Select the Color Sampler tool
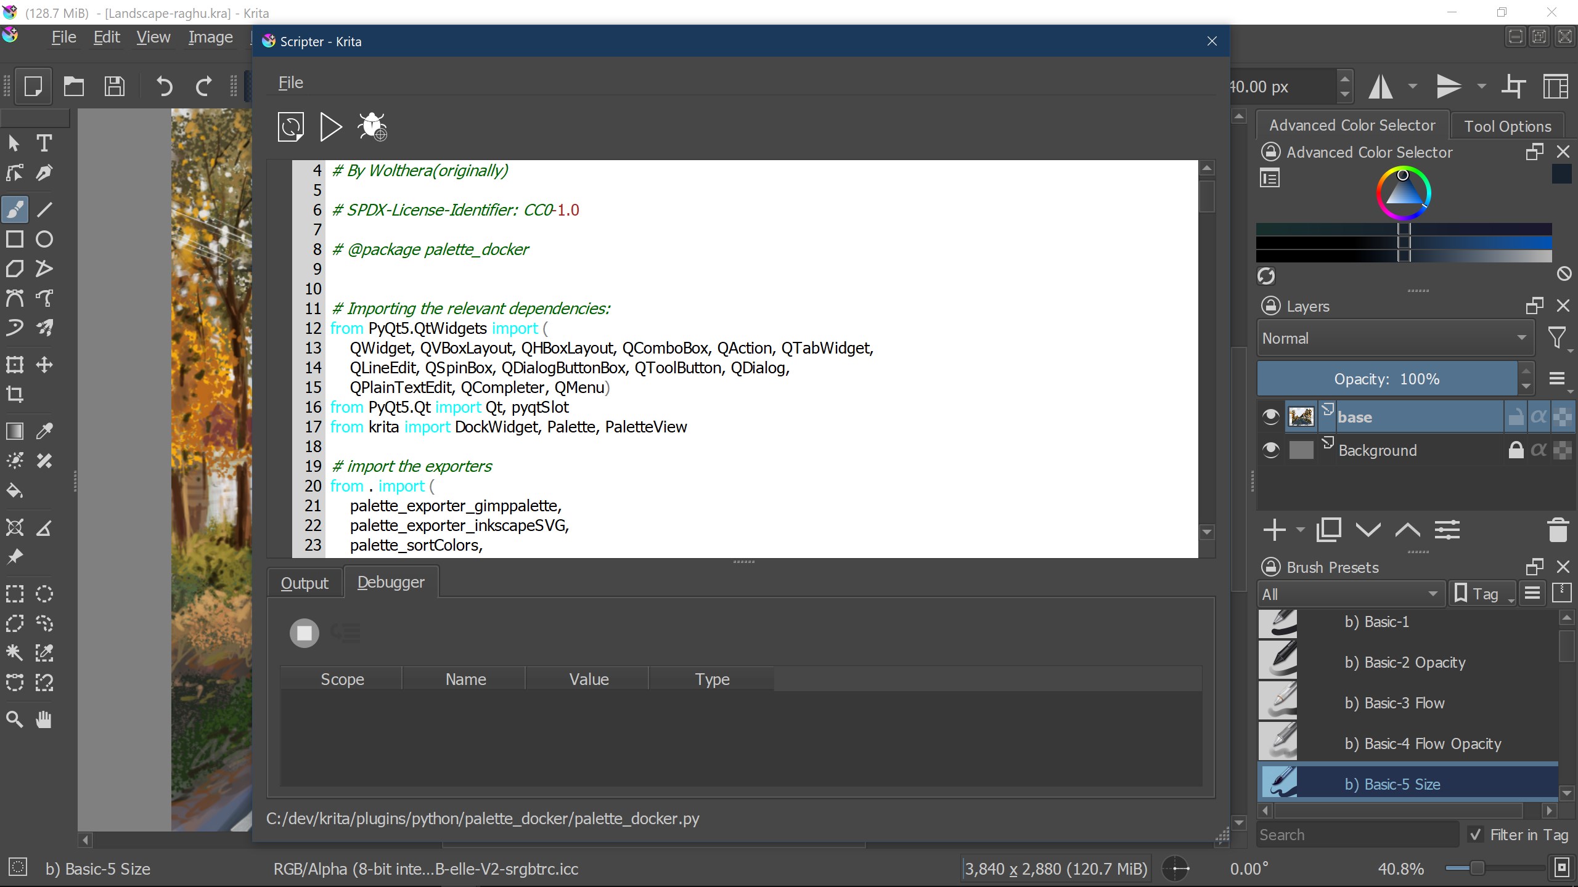Viewport: 1578px width, 887px height. tap(44, 432)
